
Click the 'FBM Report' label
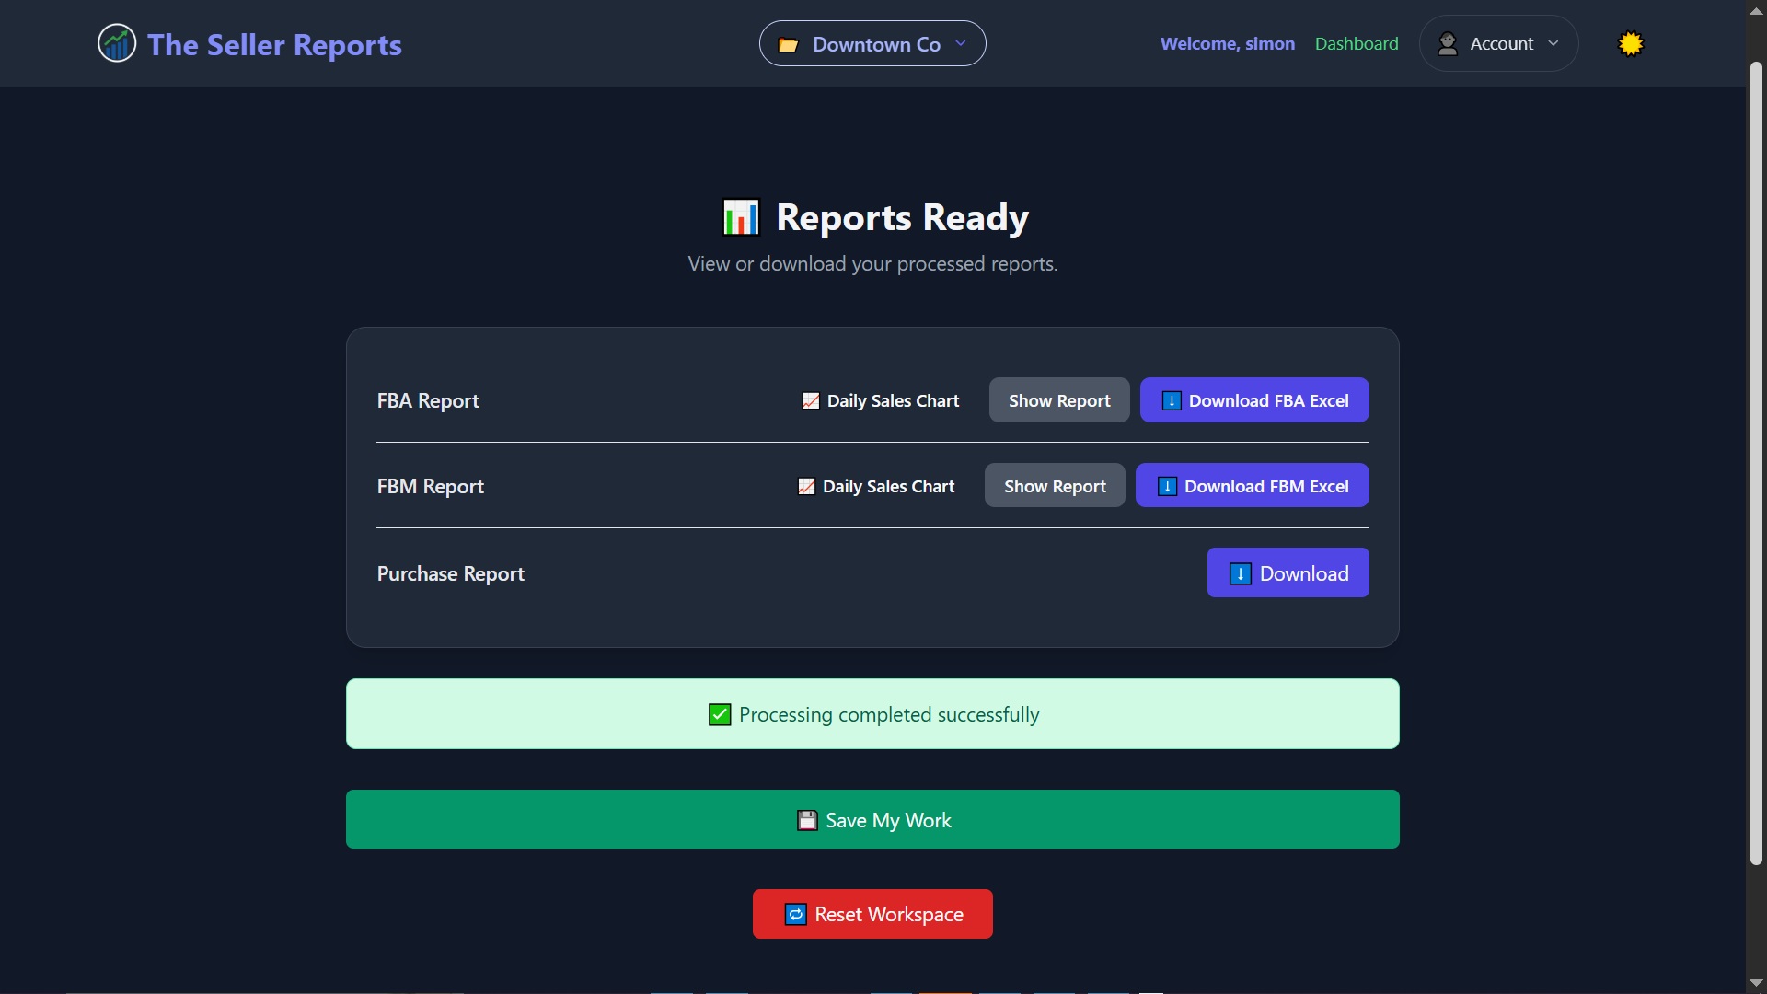(x=431, y=486)
